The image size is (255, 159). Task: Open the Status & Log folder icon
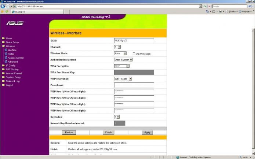click(x=3, y=81)
